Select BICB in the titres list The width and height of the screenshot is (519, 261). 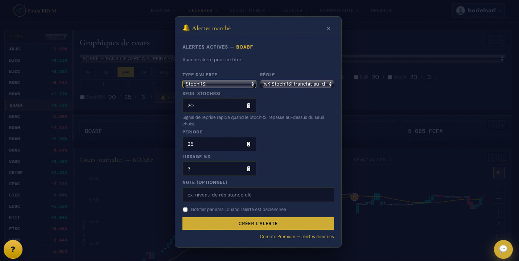click(38, 60)
